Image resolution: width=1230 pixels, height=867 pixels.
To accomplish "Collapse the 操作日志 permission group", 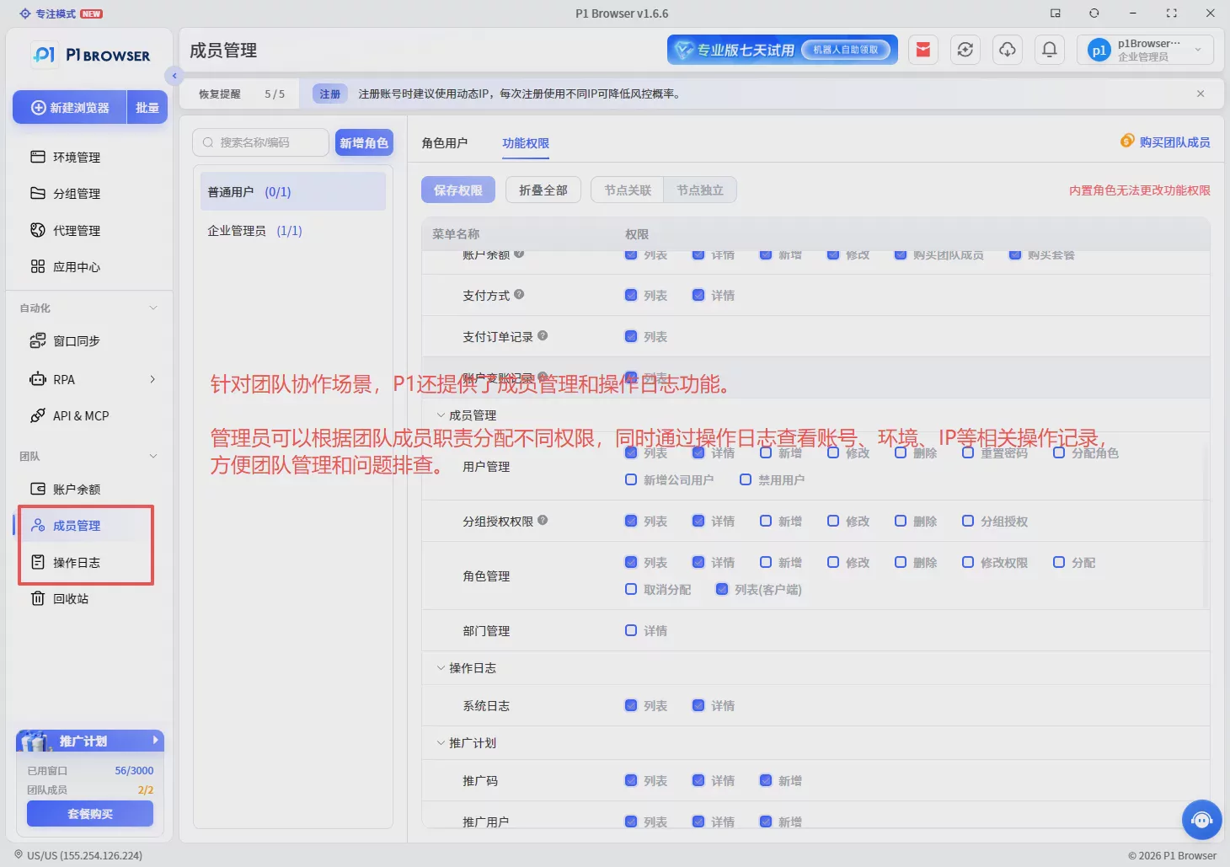I will [x=441, y=667].
